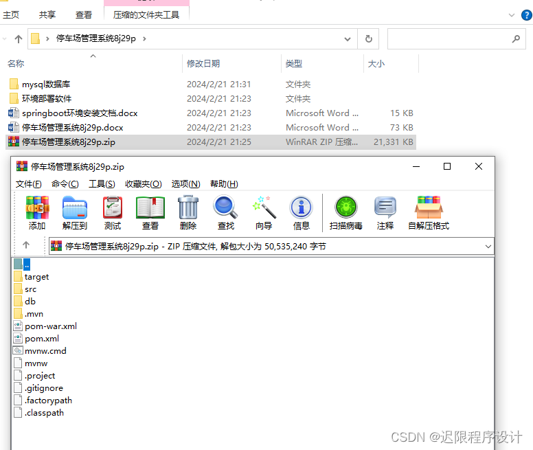Select the parent directory '..' entry
The width and height of the screenshot is (533, 450).
tap(22, 264)
